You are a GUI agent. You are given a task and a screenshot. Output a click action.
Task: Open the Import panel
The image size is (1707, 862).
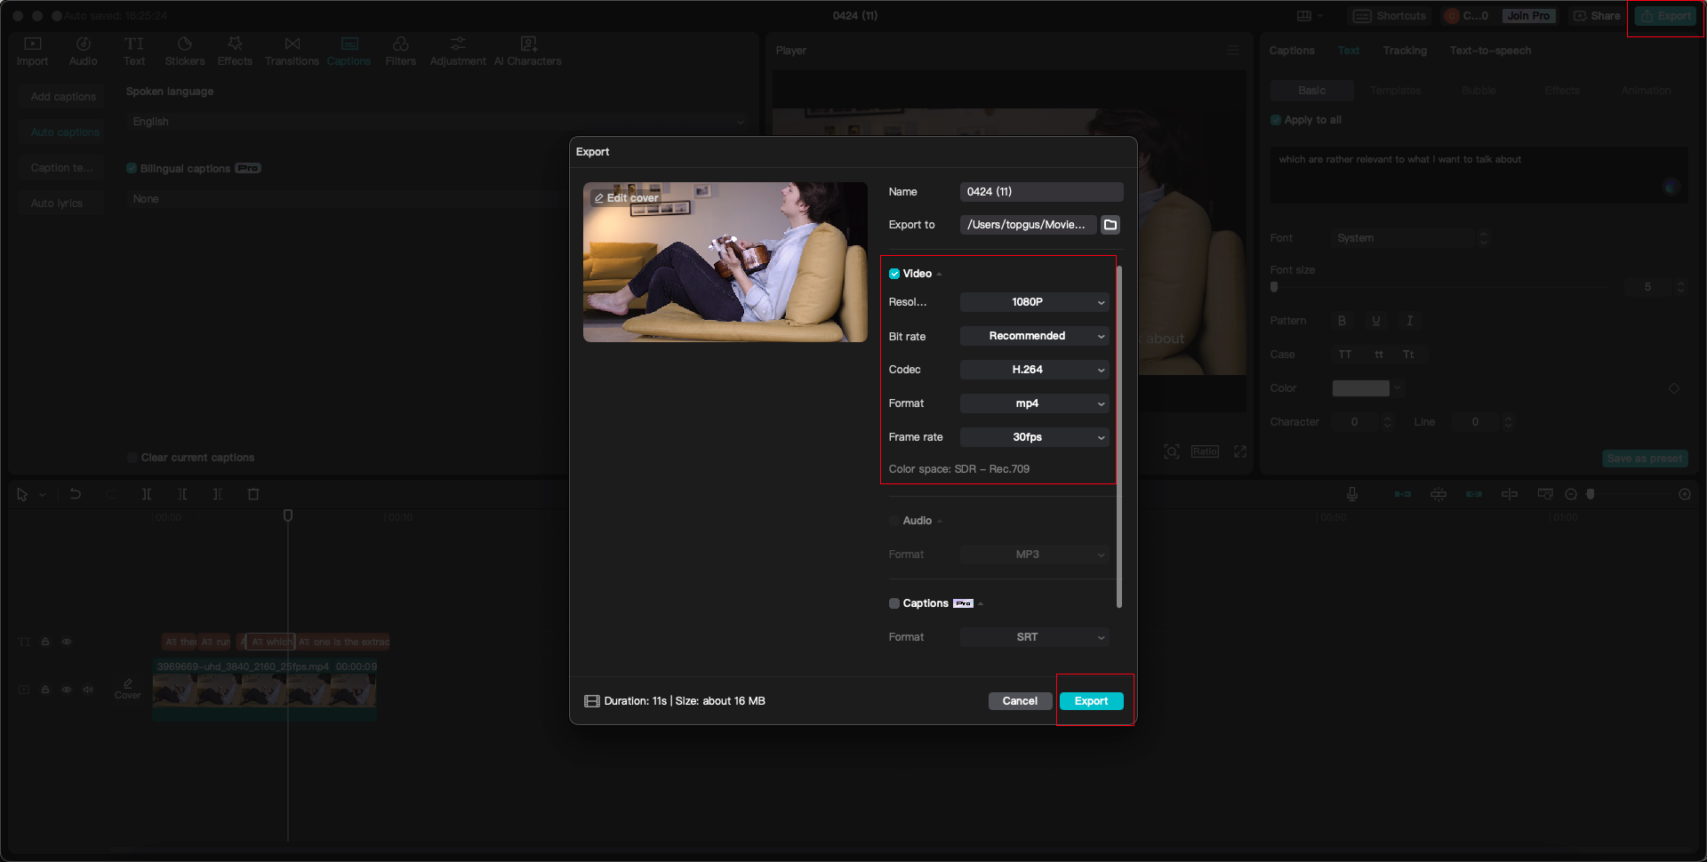coord(32,51)
